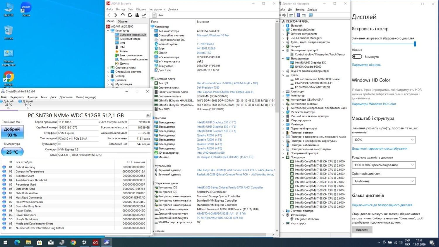Viewport: 439px width, 247px height.
Task: Click the user/people icon in AIDA64 toolbar
Action: click(x=137, y=15)
